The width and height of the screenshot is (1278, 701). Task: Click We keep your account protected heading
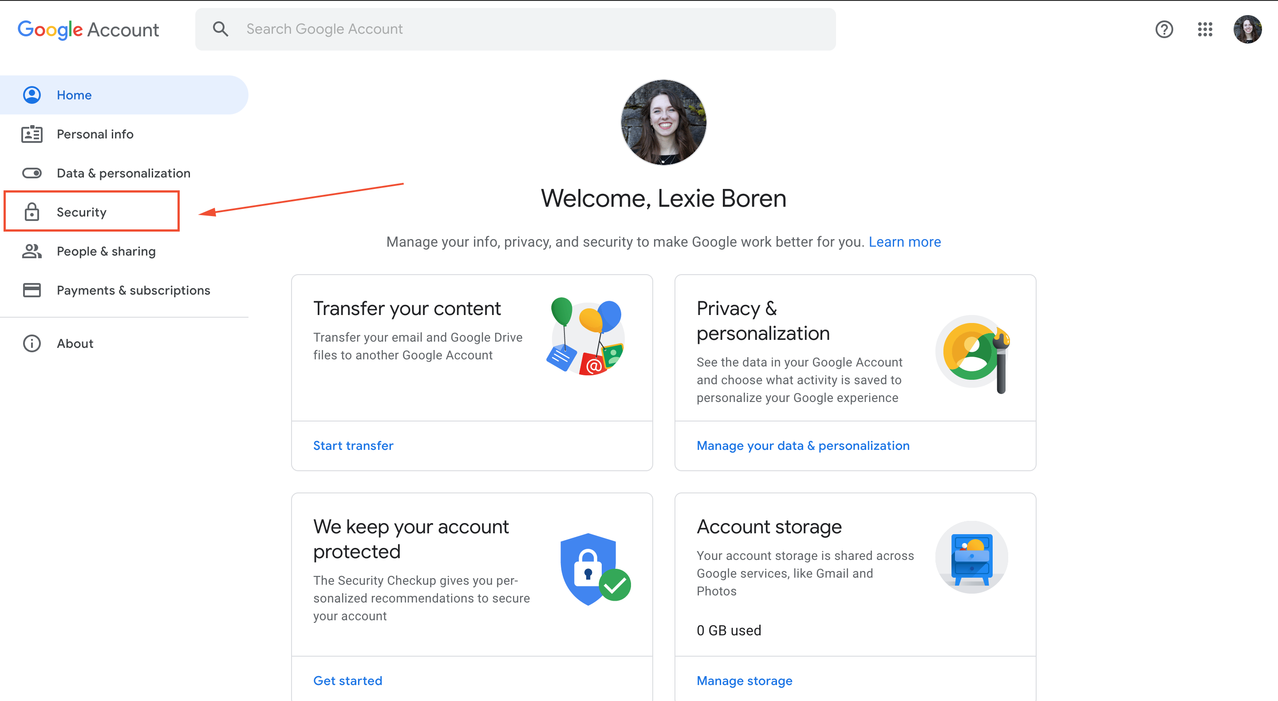click(x=411, y=539)
